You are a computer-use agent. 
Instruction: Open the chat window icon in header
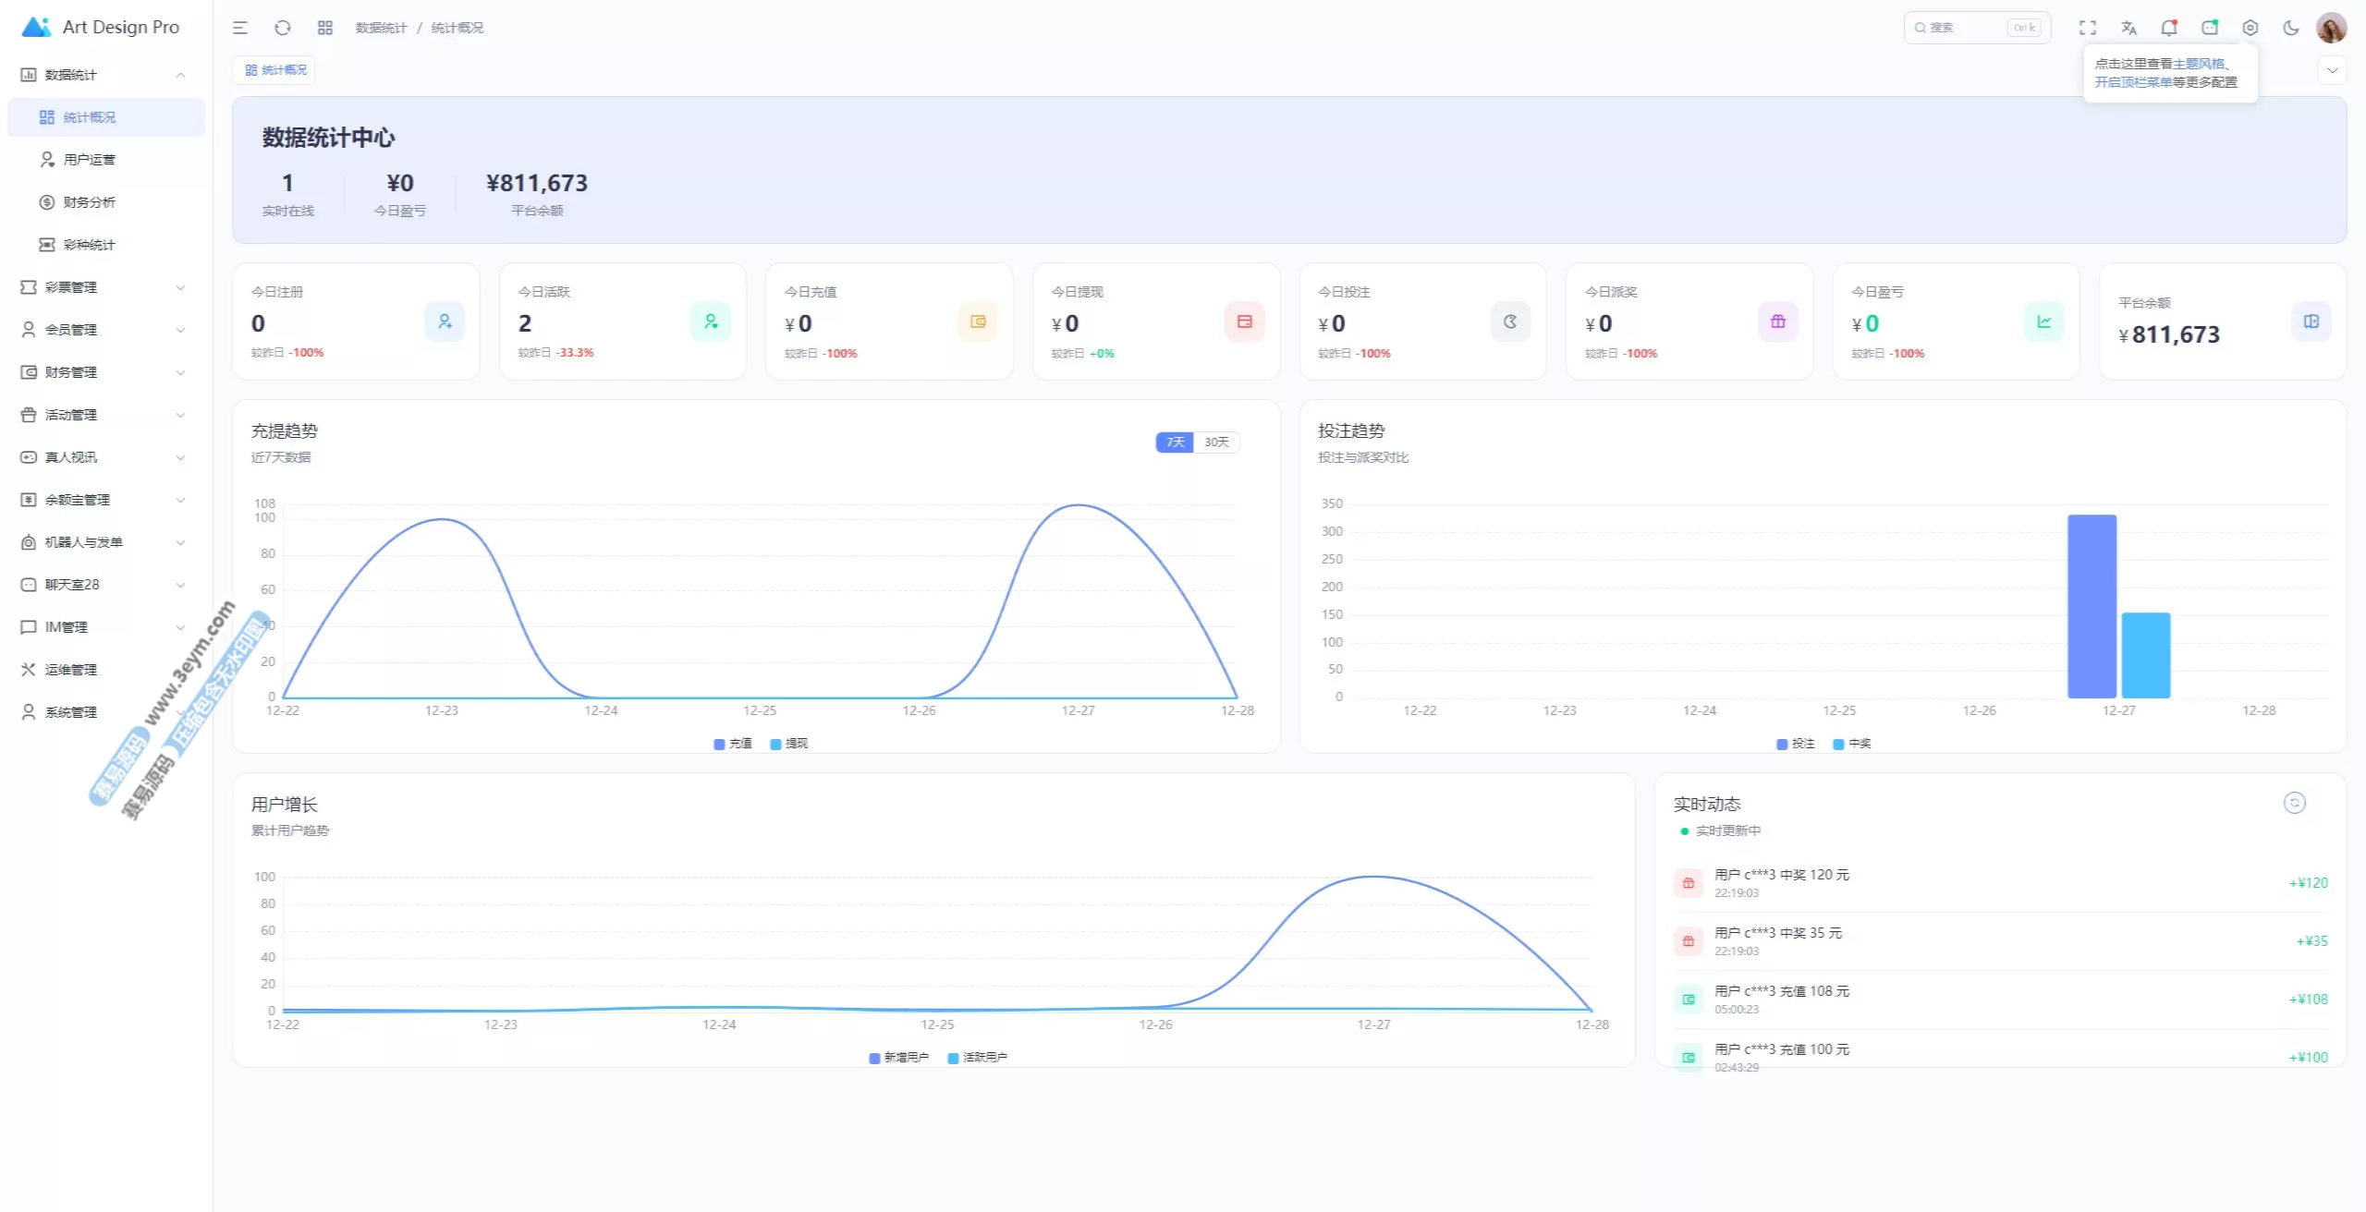click(2210, 28)
